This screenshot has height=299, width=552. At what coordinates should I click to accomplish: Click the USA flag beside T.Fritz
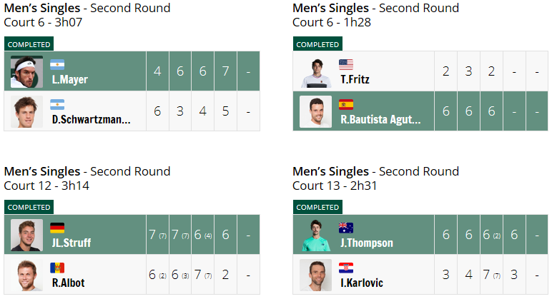point(346,65)
